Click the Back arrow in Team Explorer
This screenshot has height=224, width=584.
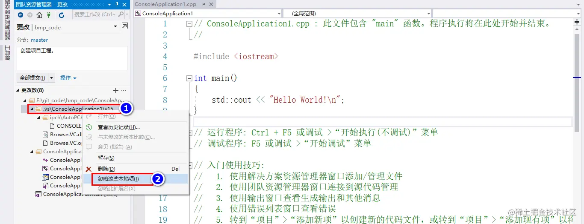21,15
